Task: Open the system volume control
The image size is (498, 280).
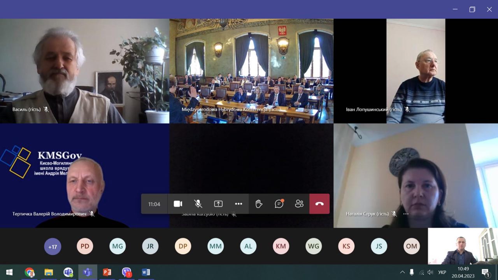Action: [430, 272]
